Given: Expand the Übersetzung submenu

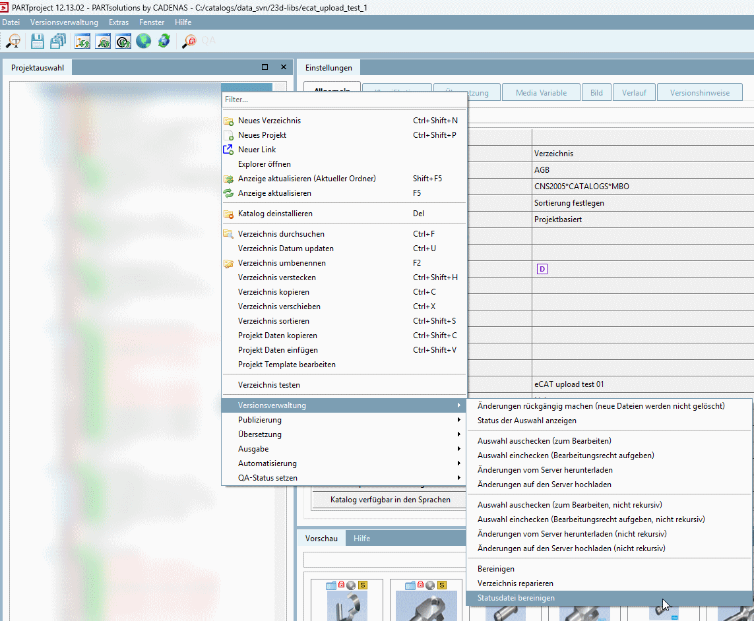Looking at the screenshot, I should tap(344, 434).
